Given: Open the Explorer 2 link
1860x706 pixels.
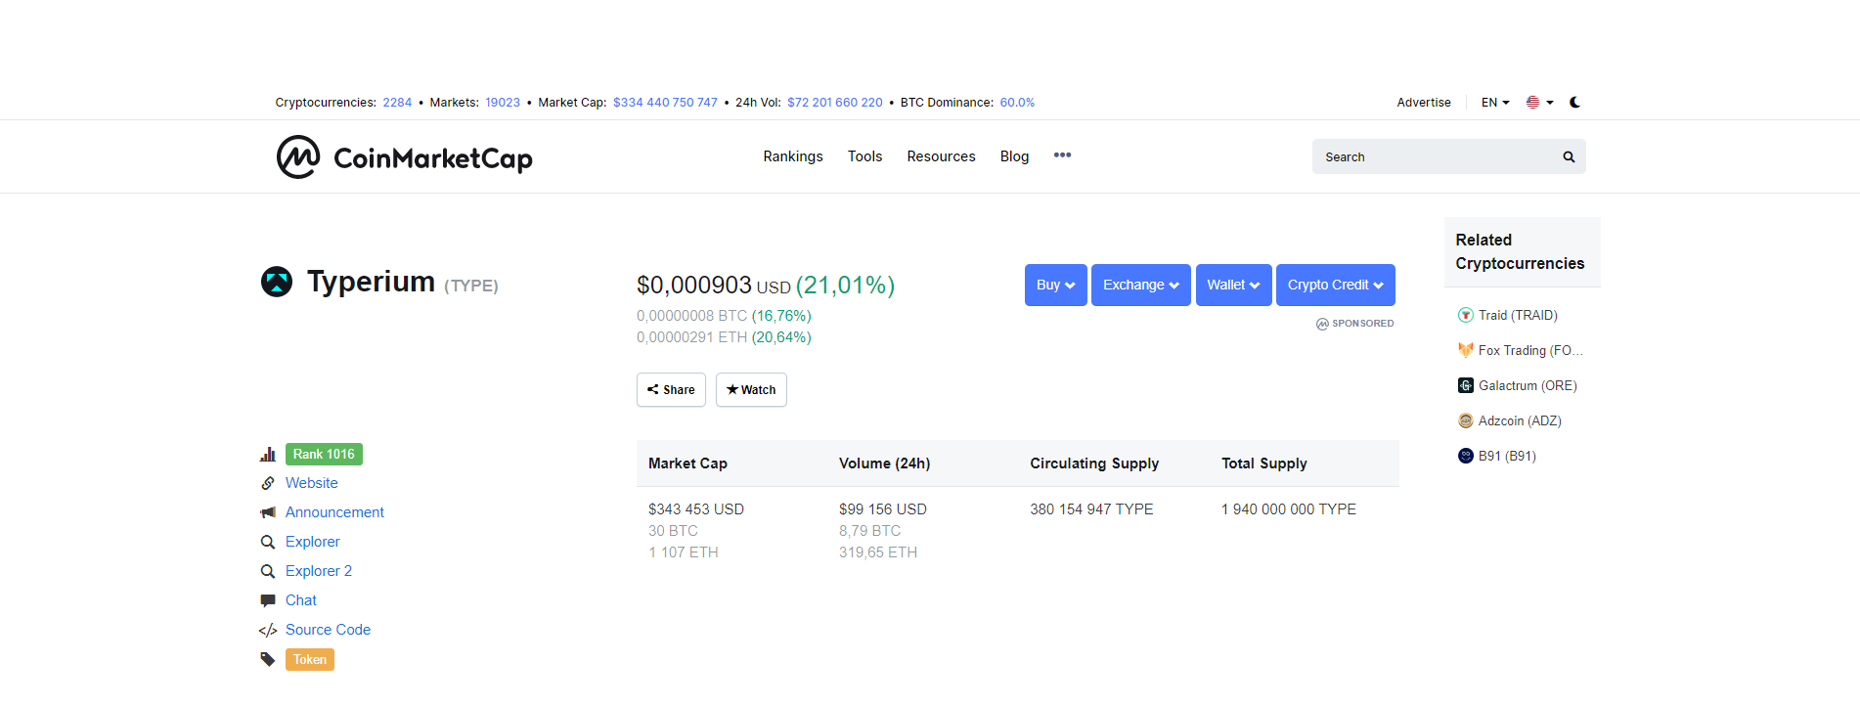Looking at the screenshot, I should click(319, 571).
